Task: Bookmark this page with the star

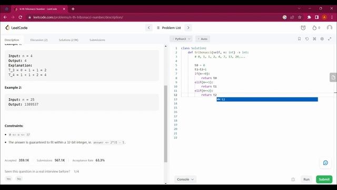Action: (x=300, y=17)
